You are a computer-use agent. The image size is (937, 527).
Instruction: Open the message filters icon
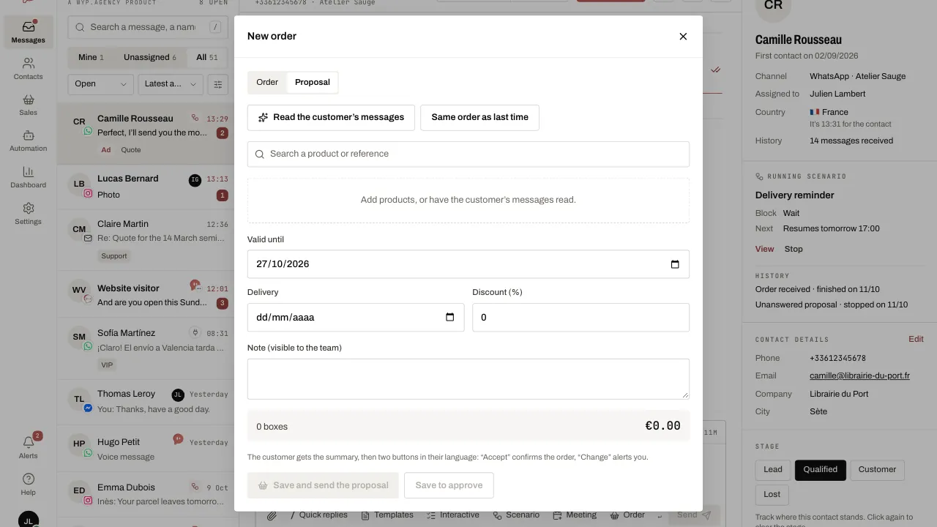[217, 84]
